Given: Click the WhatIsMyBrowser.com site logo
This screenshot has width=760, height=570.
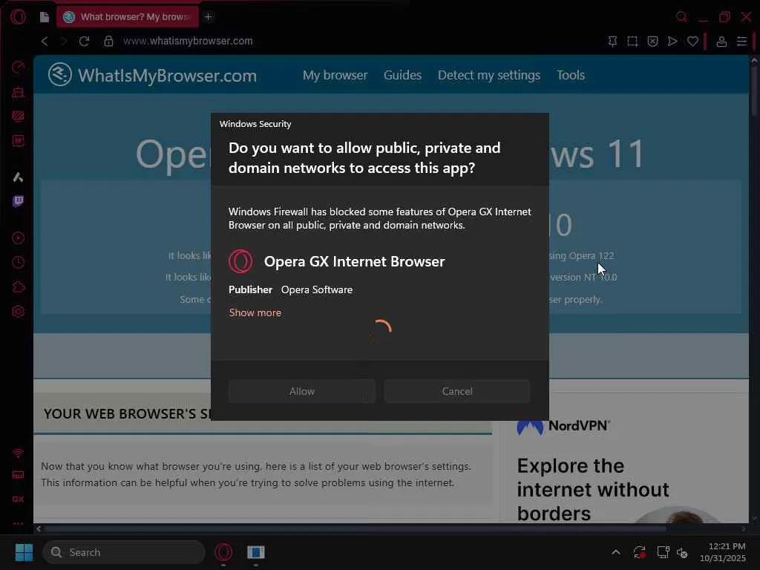Looking at the screenshot, I should point(153,75).
